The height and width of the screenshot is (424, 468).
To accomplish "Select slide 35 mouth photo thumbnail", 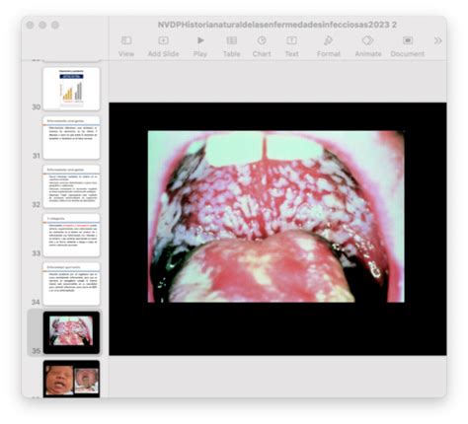I will click(x=71, y=332).
